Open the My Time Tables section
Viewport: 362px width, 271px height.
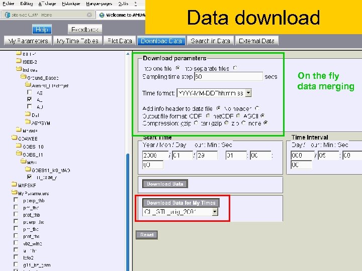click(x=77, y=41)
